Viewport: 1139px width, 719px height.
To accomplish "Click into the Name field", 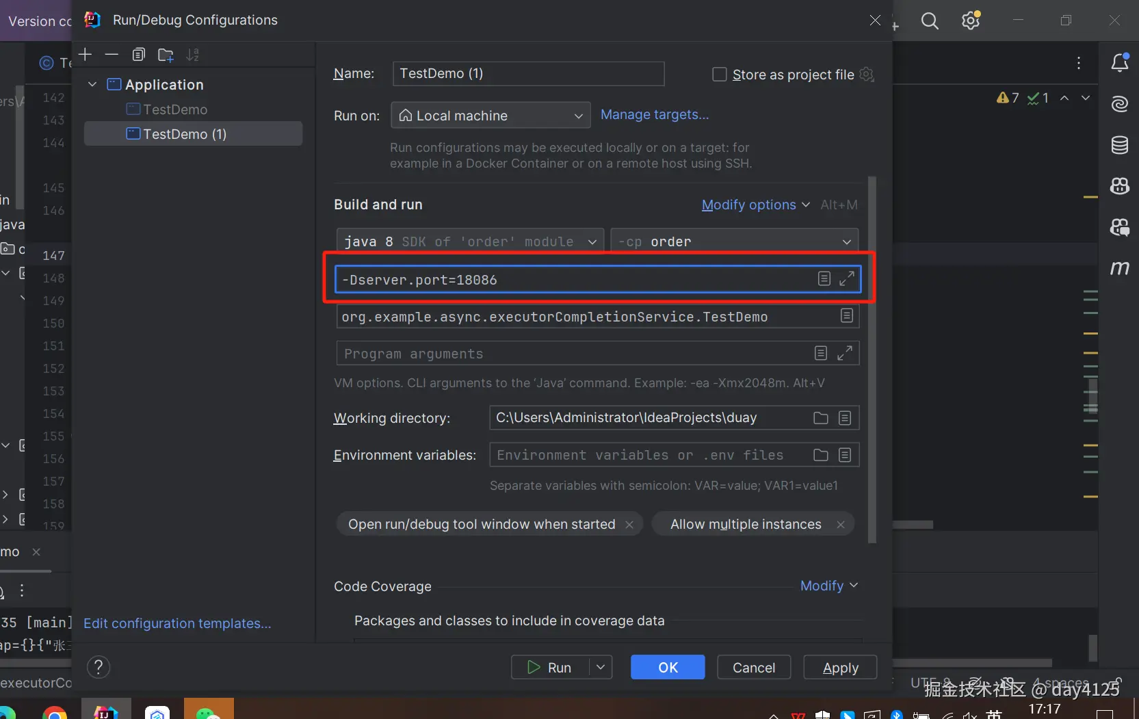I will pyautogui.click(x=528, y=73).
